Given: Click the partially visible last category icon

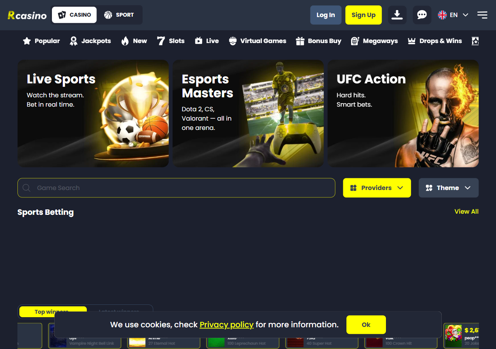Looking at the screenshot, I should click(x=475, y=41).
